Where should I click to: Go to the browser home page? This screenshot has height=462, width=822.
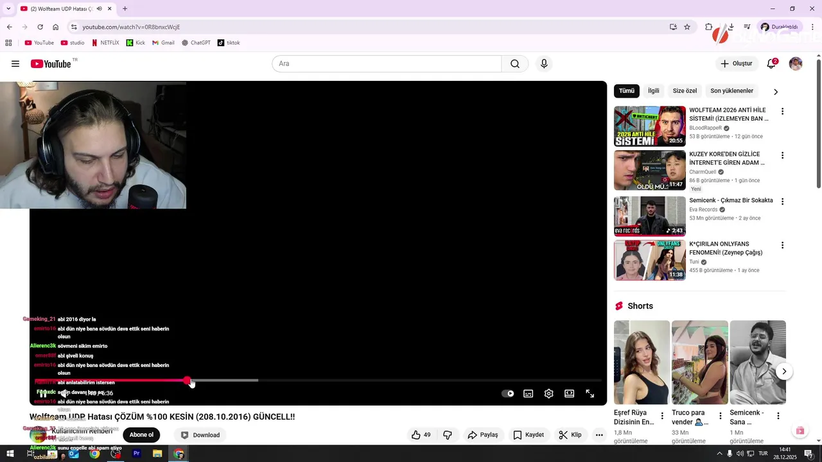click(x=55, y=27)
